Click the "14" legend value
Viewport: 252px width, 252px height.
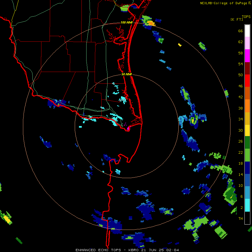coord(241,174)
